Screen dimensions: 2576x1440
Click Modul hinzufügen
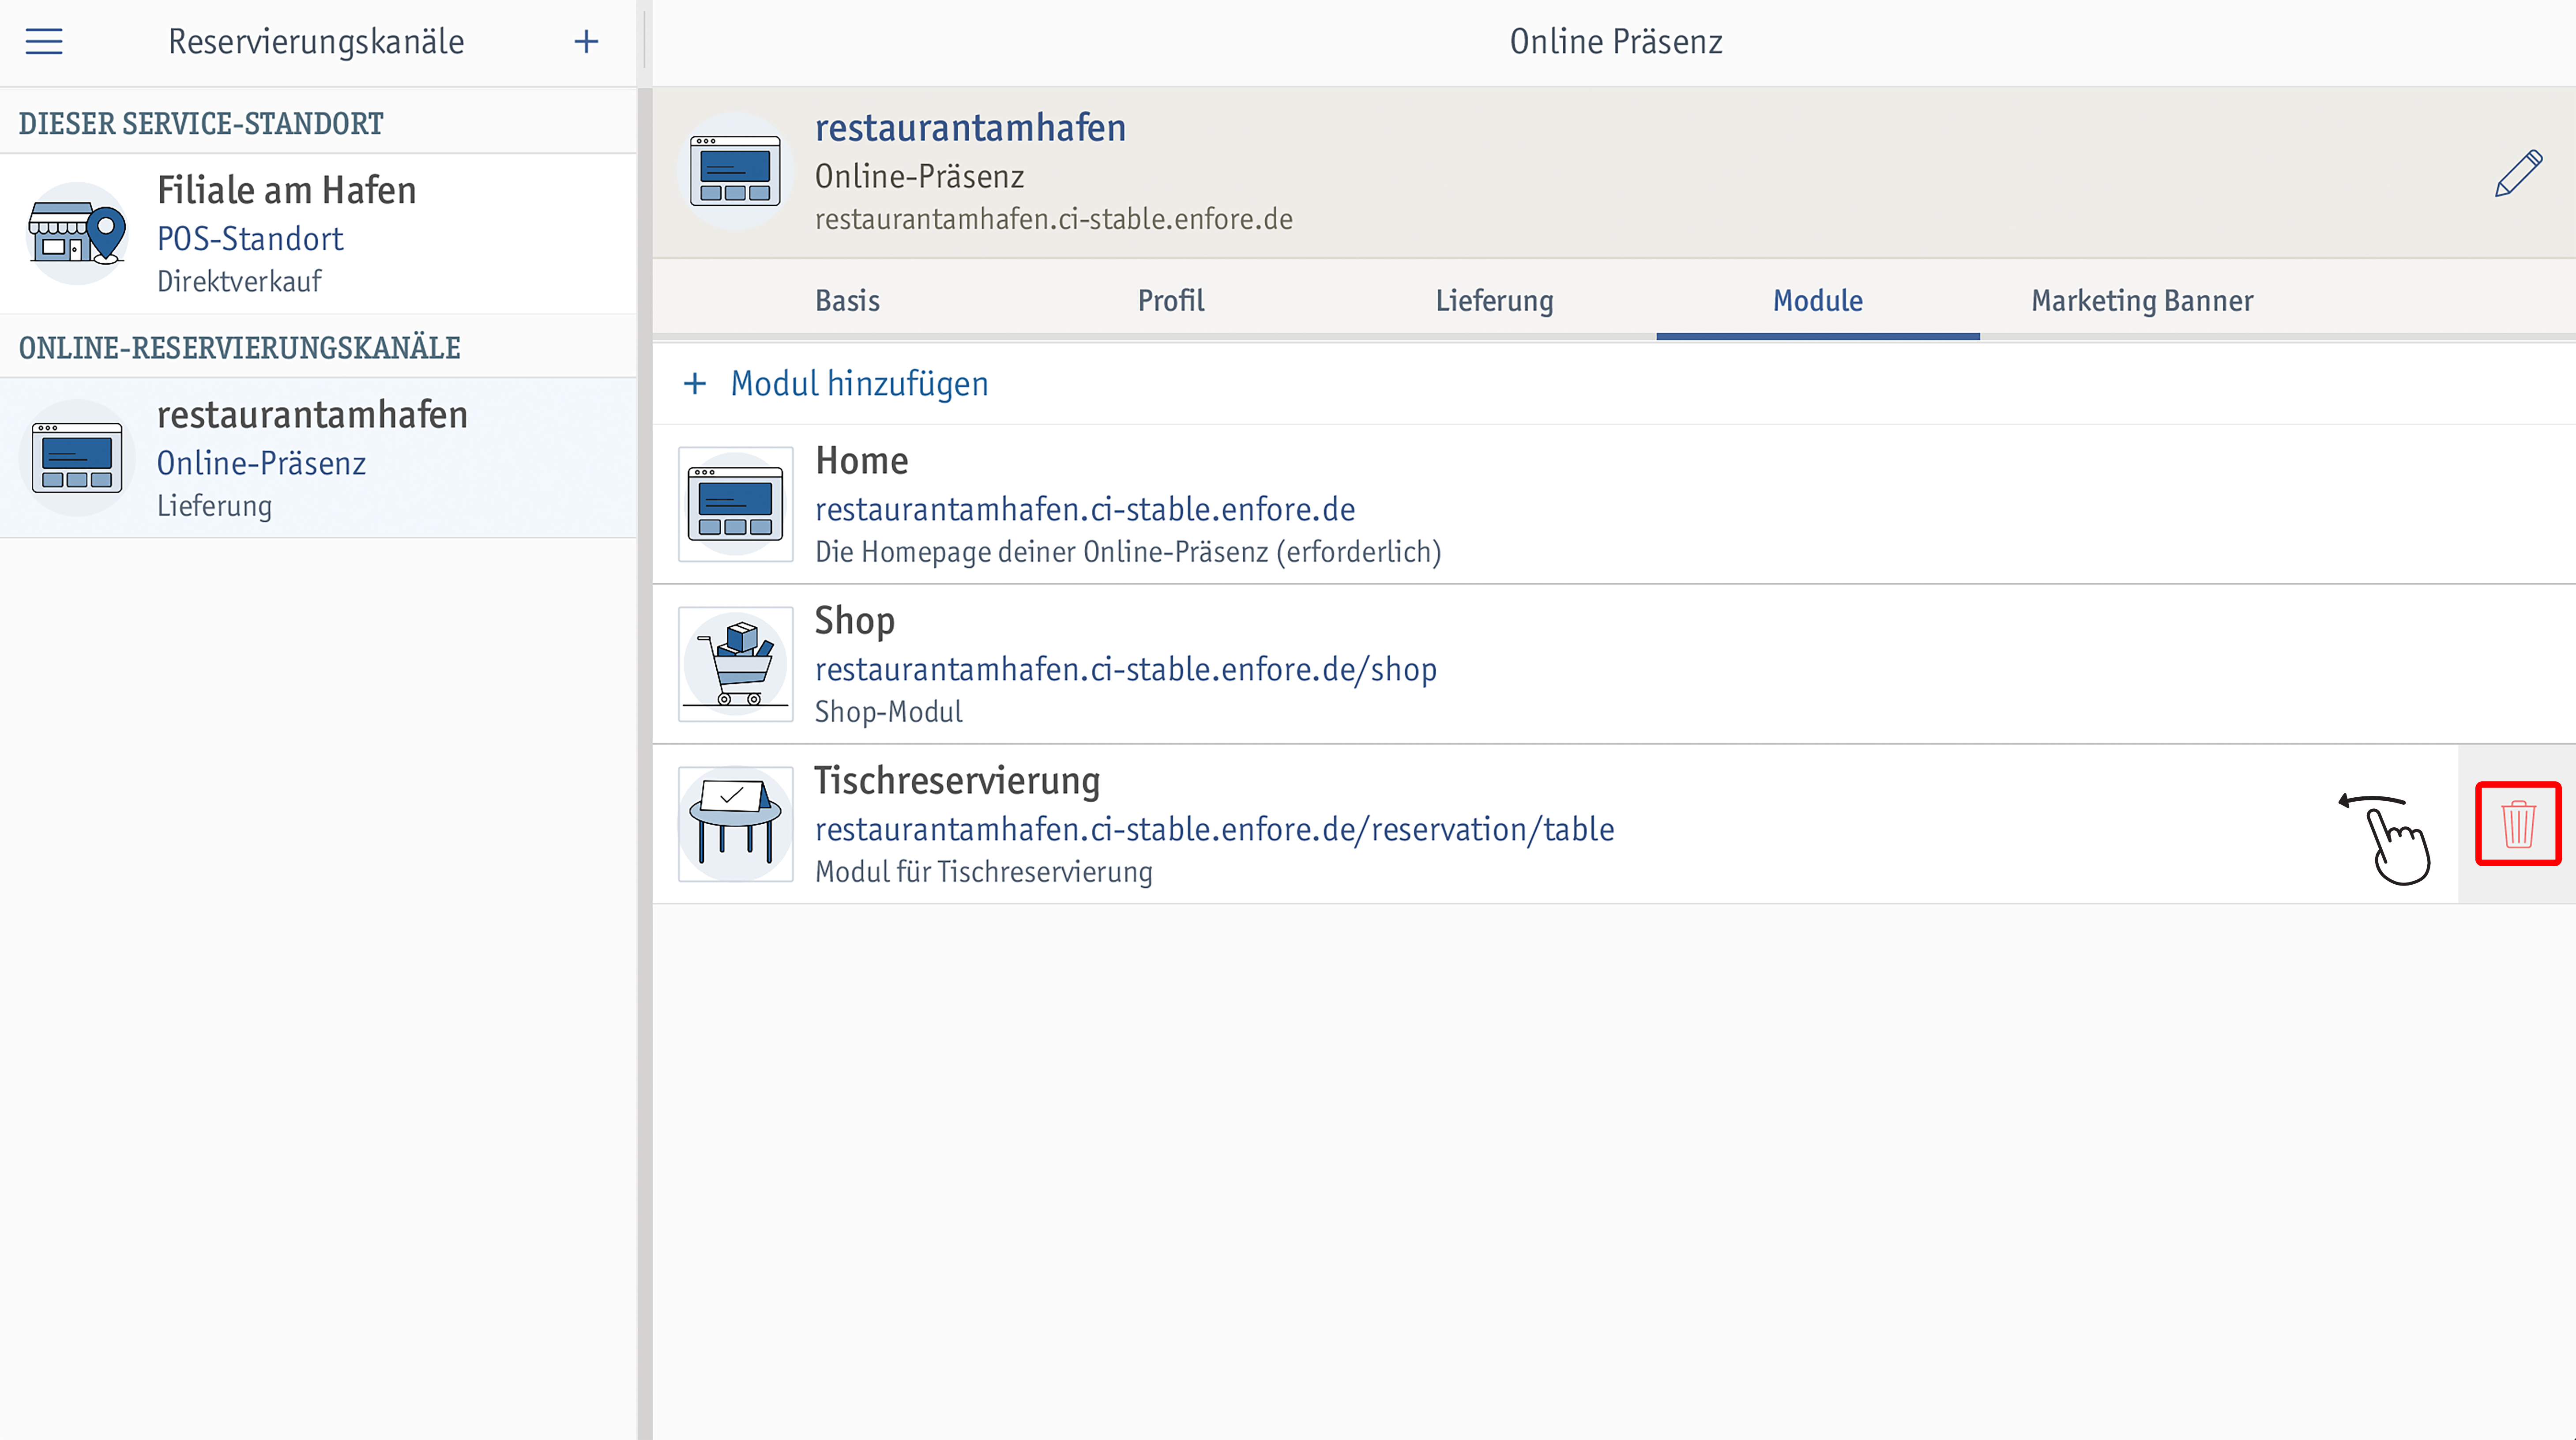click(859, 383)
